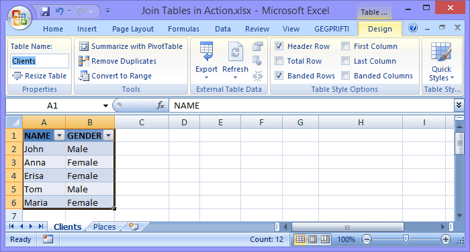Select row 3 header
Screen dimensions: 470x252
click(x=14, y=162)
